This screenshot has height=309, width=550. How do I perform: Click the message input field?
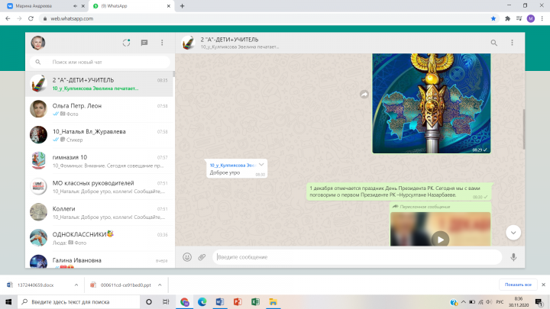coord(357,257)
